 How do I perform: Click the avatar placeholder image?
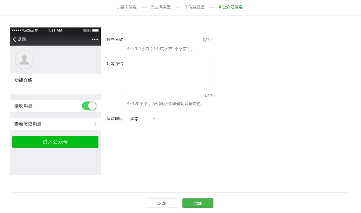point(24,60)
